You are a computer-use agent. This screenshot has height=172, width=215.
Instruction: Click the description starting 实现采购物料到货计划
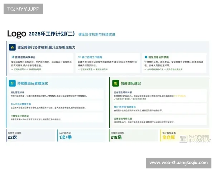pos(42,64)
